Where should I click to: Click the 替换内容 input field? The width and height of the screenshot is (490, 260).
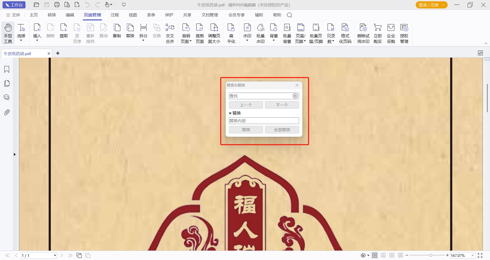(x=264, y=121)
